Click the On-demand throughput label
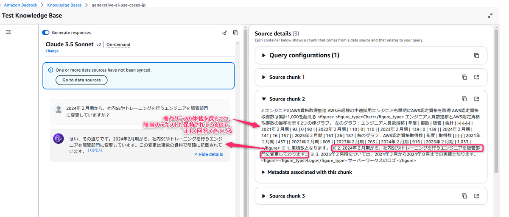 tap(118, 45)
